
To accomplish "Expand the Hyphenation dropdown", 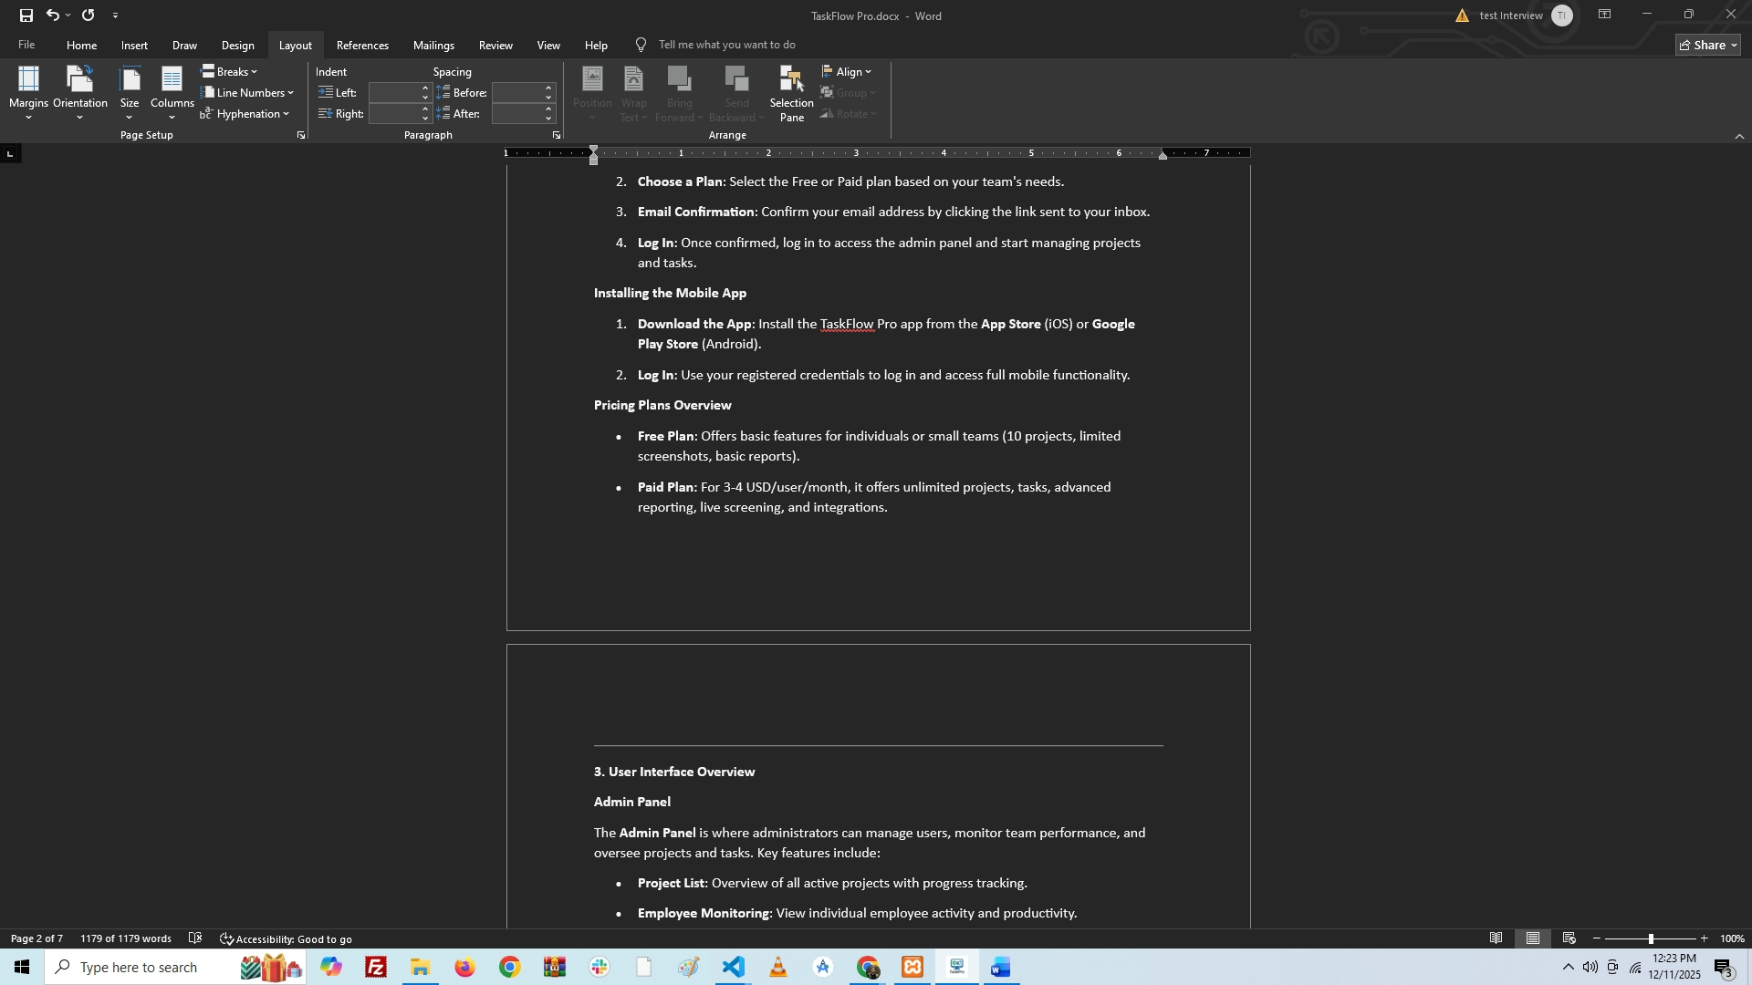I will 245,114.
